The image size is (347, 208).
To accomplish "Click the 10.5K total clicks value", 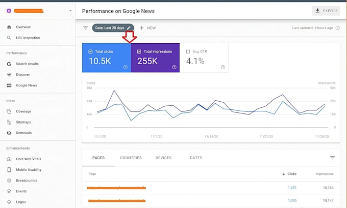I will (x=100, y=61).
